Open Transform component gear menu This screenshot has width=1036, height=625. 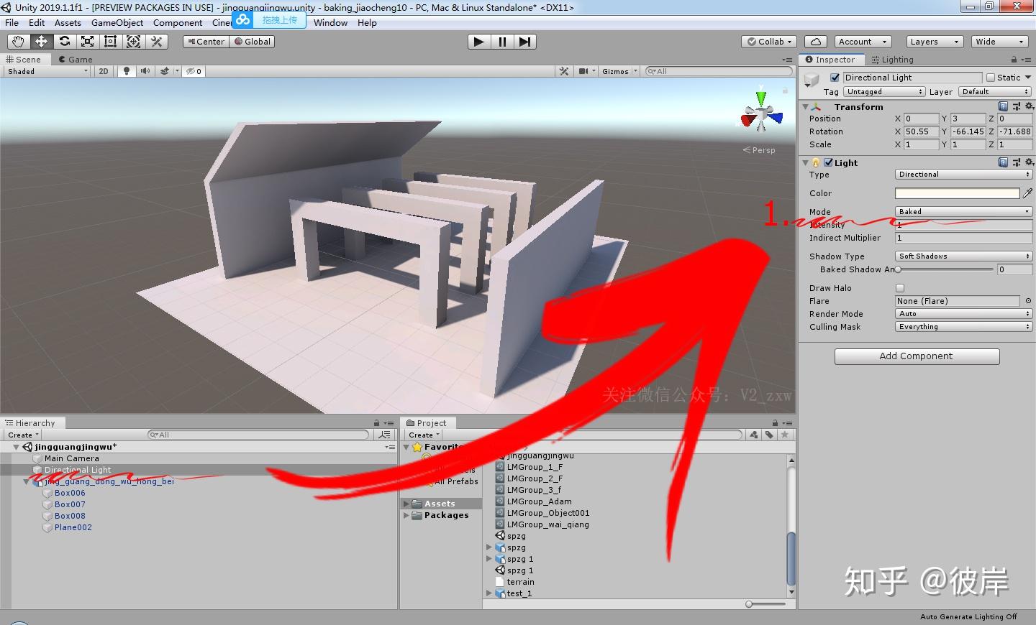[1029, 106]
